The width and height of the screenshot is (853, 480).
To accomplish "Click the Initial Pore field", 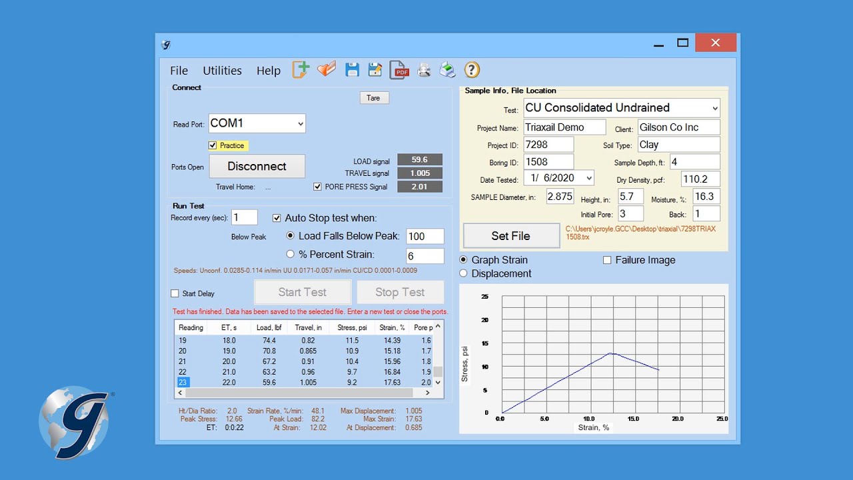I will click(630, 214).
